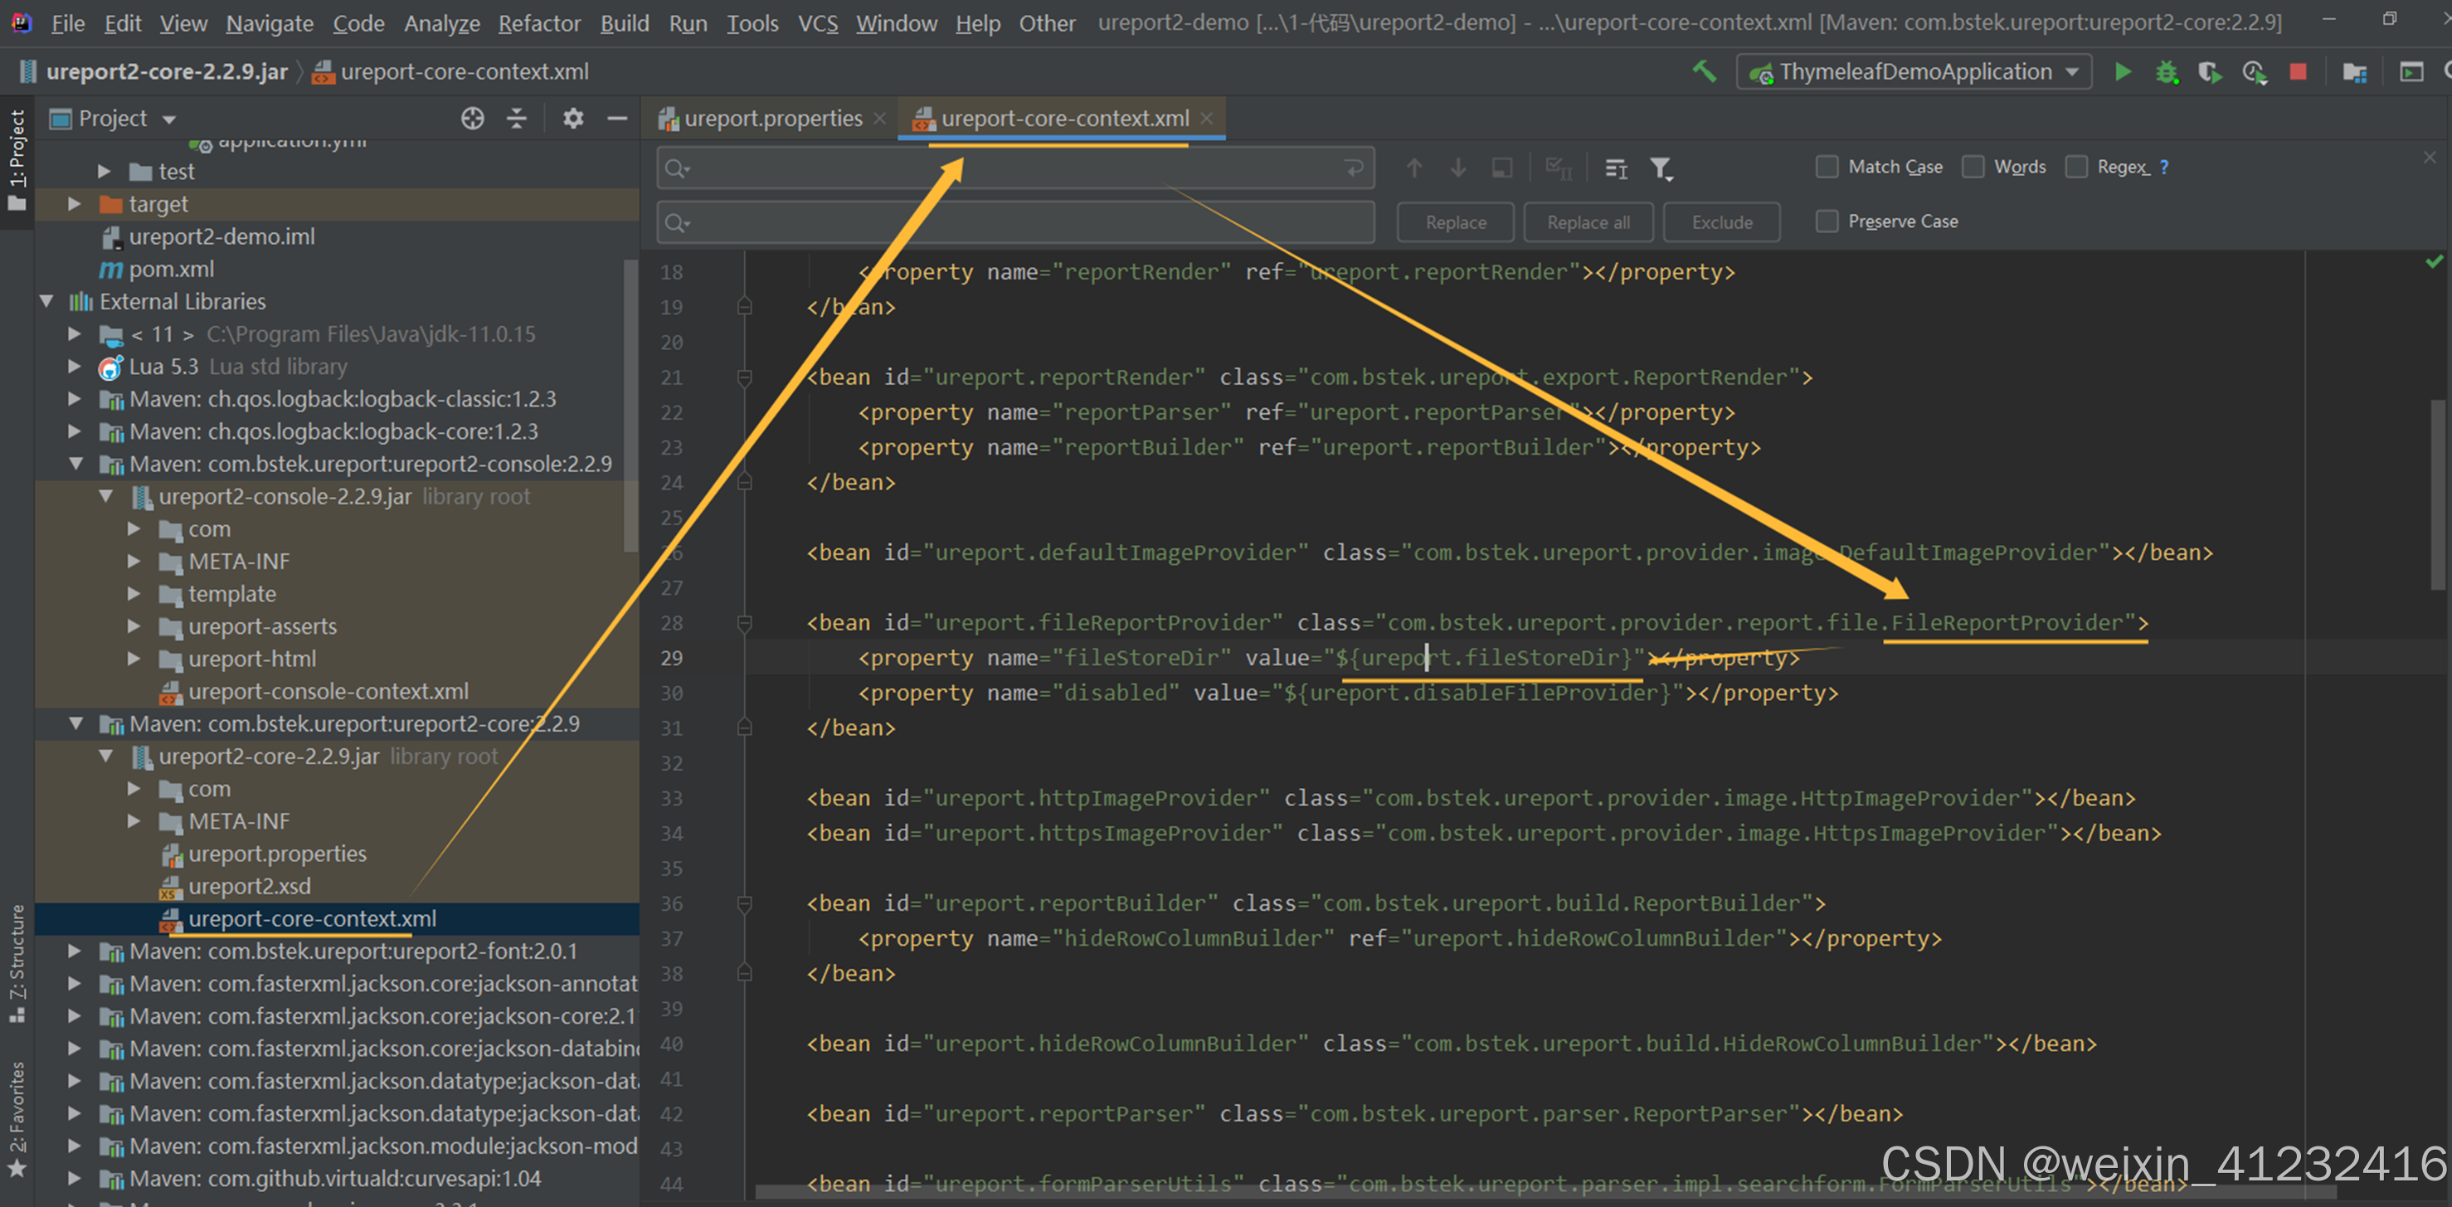Screen dimensions: 2452x1207
Task: Toggle the Words checkbox
Action: click(x=1973, y=167)
